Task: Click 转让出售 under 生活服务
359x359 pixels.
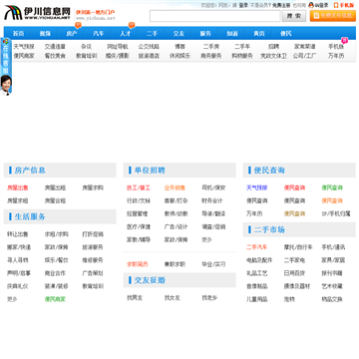Action: click(x=18, y=234)
